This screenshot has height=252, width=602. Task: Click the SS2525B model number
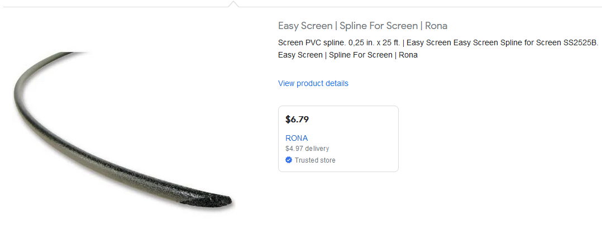coord(580,43)
